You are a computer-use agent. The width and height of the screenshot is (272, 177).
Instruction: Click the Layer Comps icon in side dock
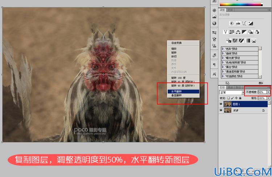(214, 55)
